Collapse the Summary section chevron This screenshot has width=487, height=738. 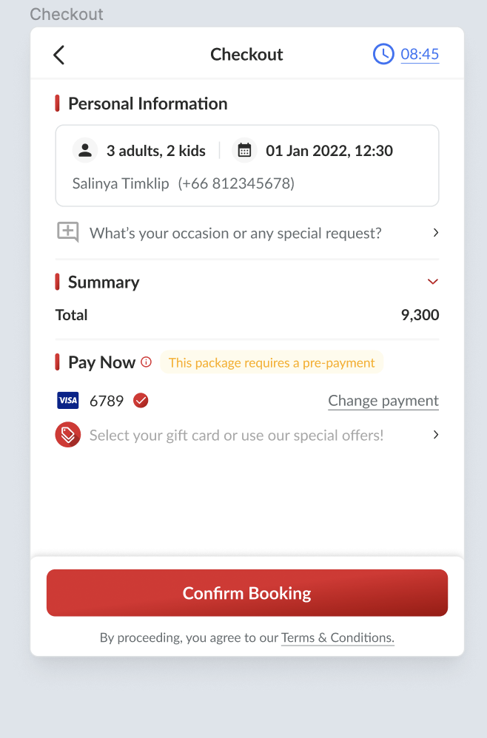[x=433, y=282]
